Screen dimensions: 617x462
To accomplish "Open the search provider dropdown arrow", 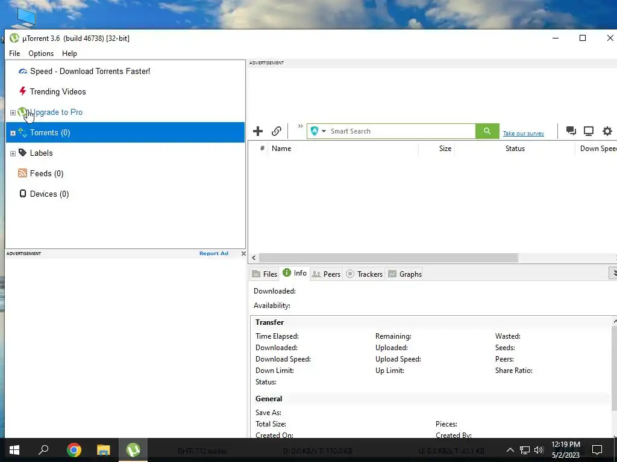I will [324, 131].
